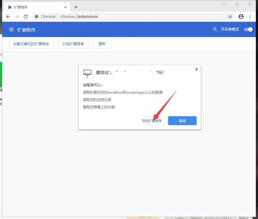Click the forward navigation arrow
258x219 pixels.
tap(17, 16)
